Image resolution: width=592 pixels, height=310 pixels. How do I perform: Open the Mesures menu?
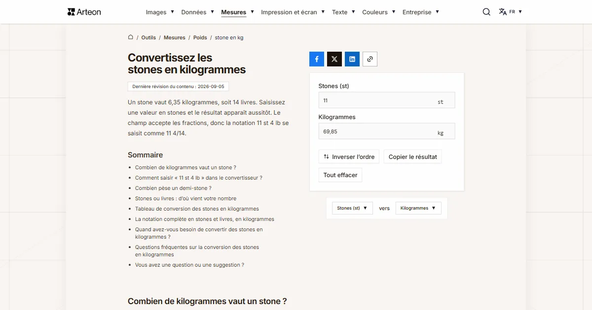pyautogui.click(x=237, y=12)
